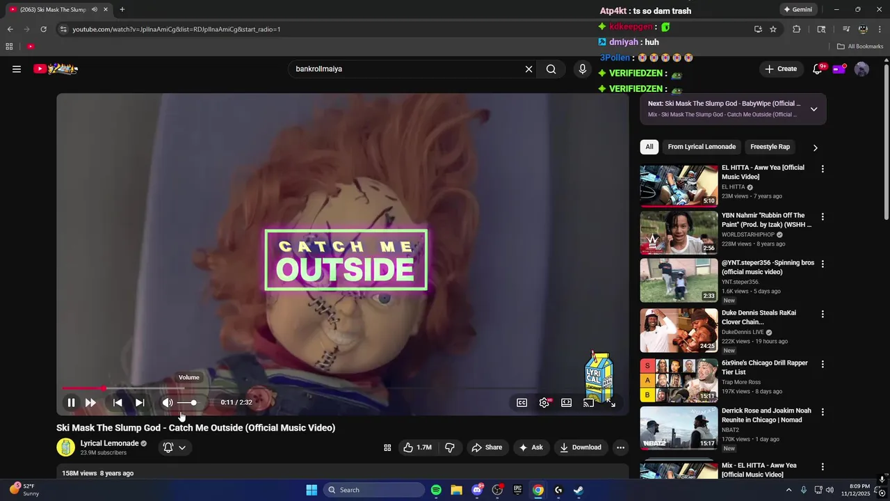Pause the video with the pause button
Screen dimensions: 890x501
pyautogui.click(x=71, y=402)
